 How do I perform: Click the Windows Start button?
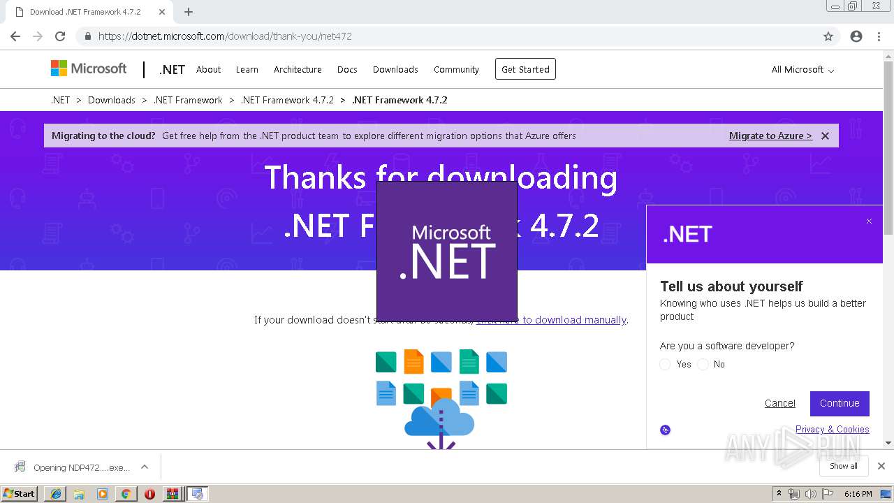click(20, 494)
